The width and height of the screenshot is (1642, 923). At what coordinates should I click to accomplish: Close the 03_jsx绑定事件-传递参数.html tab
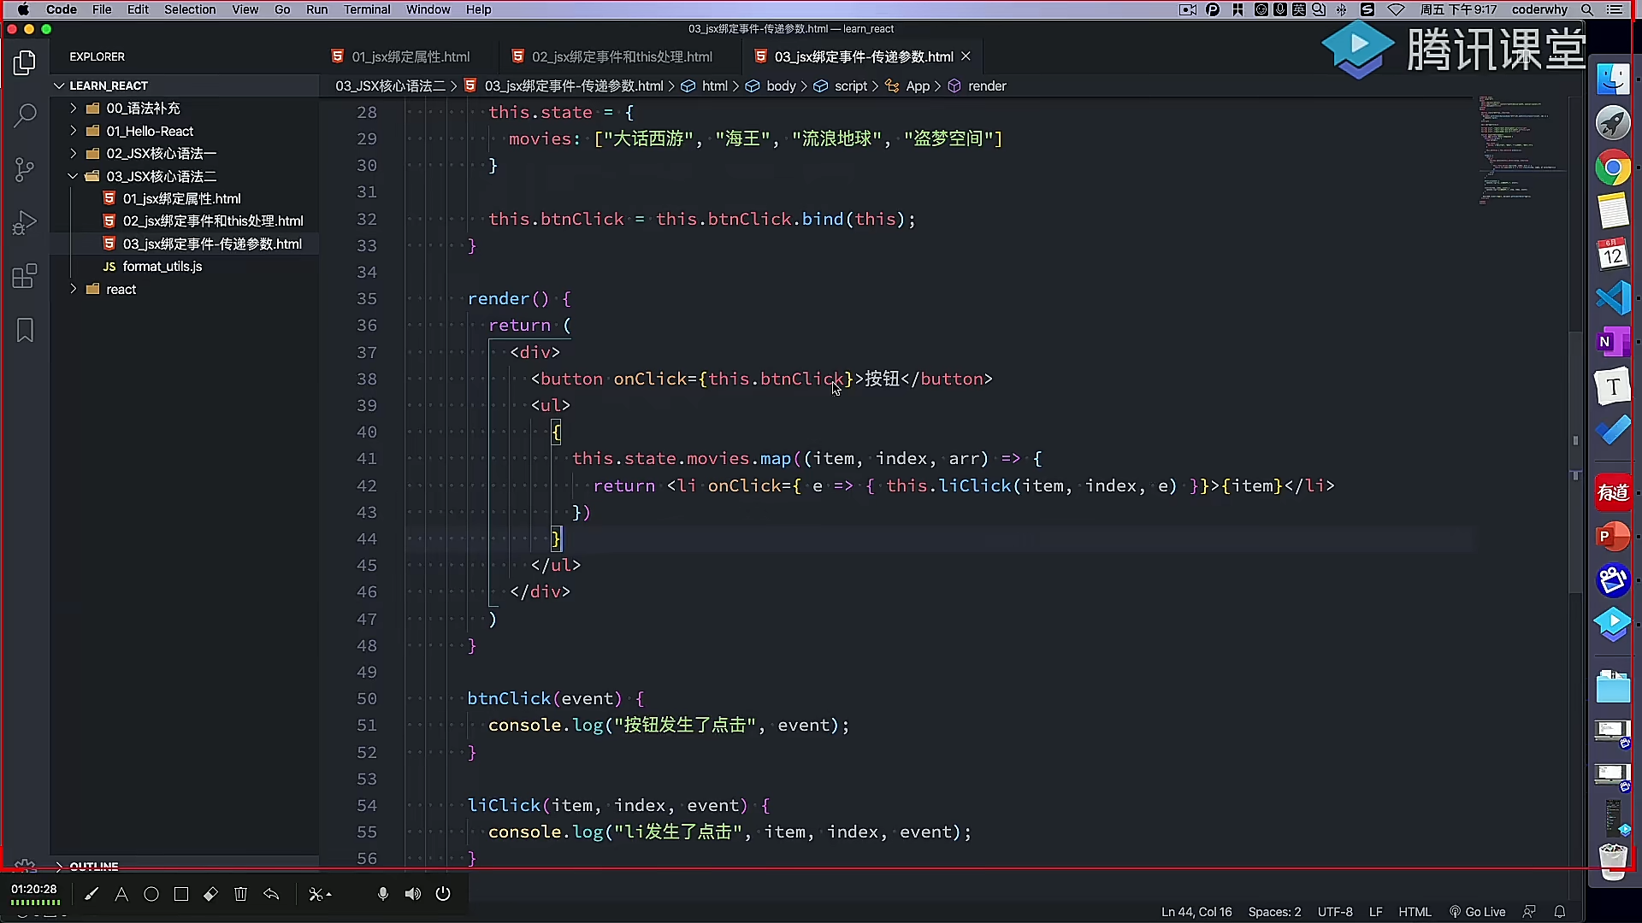(x=966, y=56)
